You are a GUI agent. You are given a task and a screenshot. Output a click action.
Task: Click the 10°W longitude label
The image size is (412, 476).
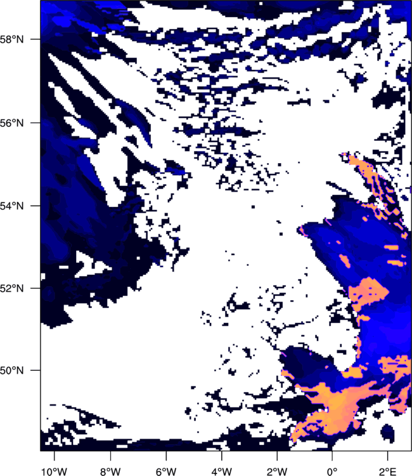[x=55, y=472]
